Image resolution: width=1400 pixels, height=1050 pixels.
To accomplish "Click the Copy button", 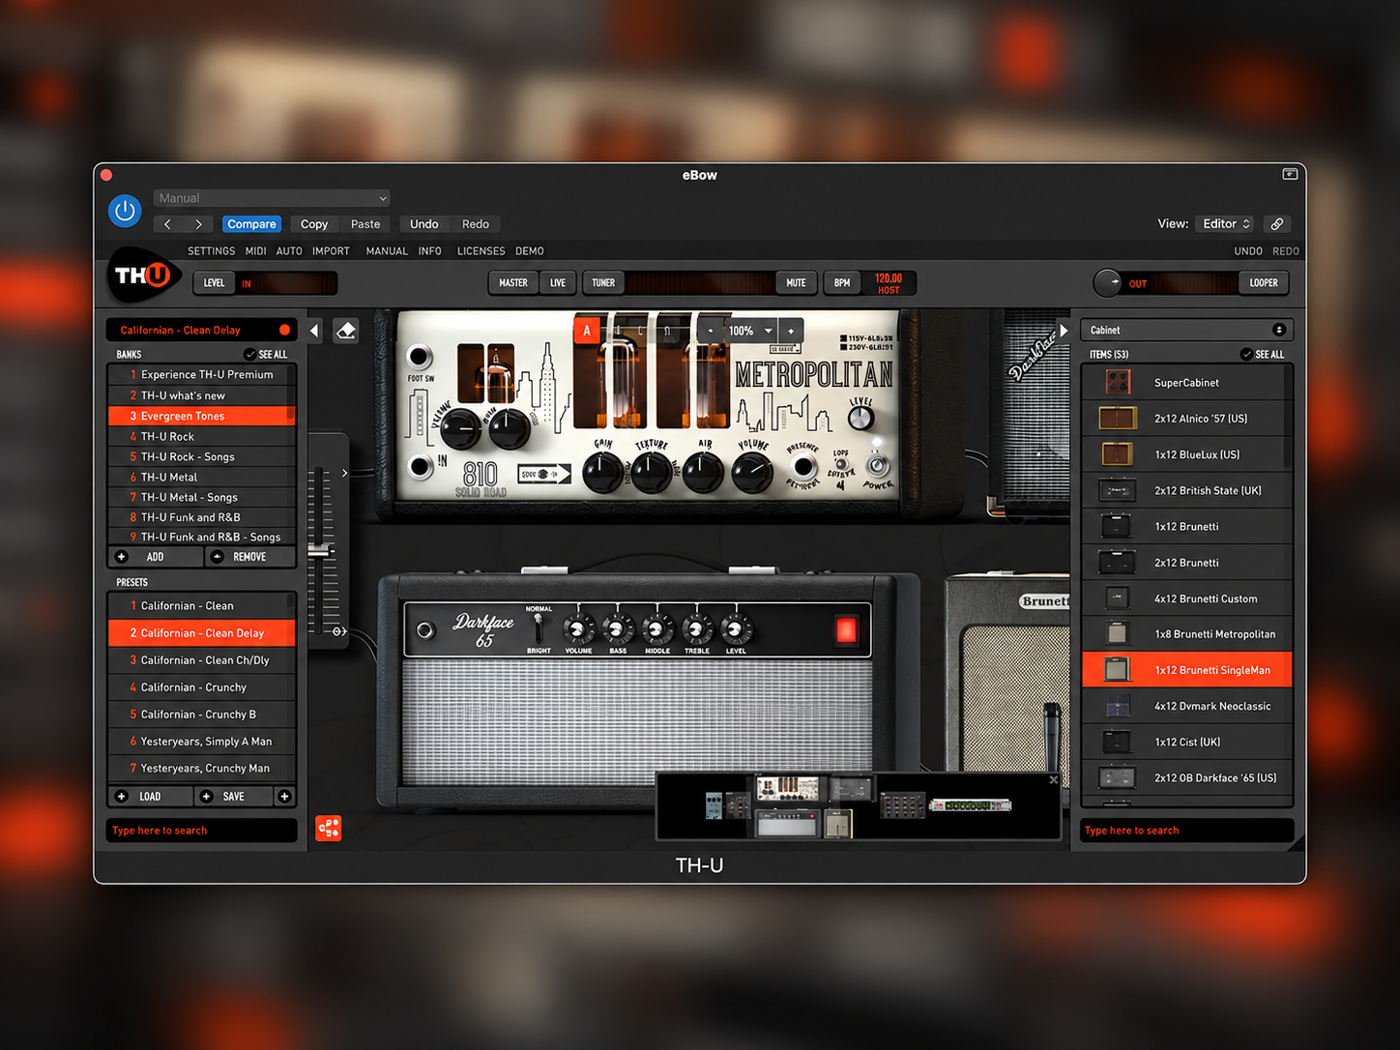I will pos(314,224).
